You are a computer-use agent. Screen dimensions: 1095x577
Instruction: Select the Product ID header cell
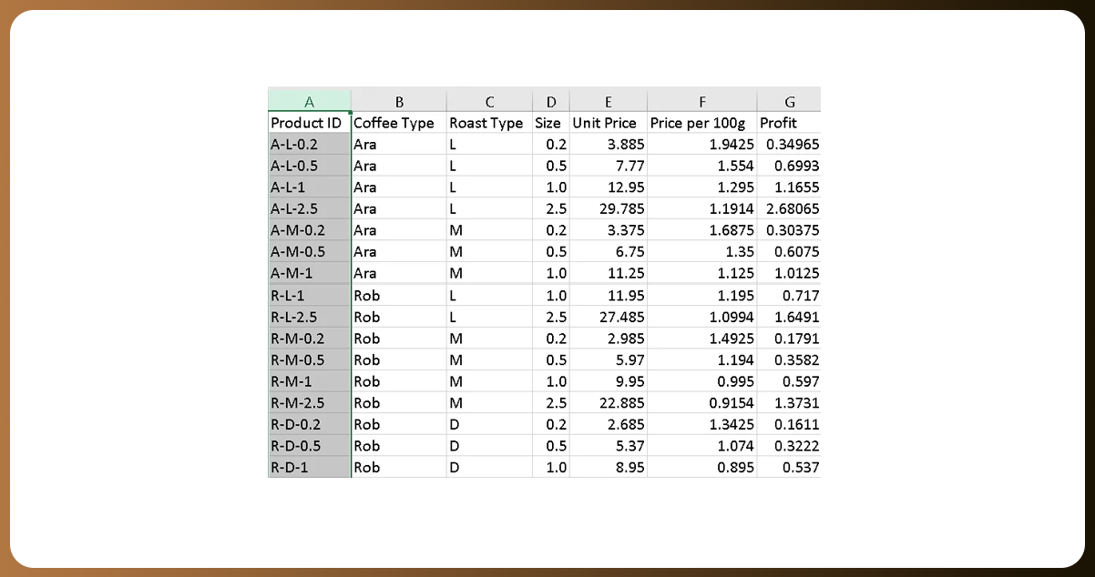coord(309,123)
